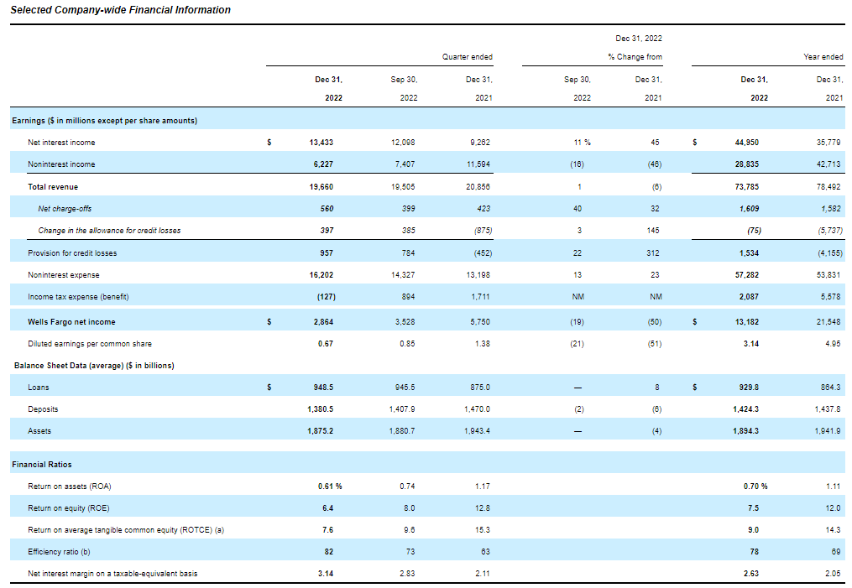Image resolution: width=852 pixels, height=588 pixels.
Task: Select the ROTCE row label
Action: pyautogui.click(x=126, y=529)
